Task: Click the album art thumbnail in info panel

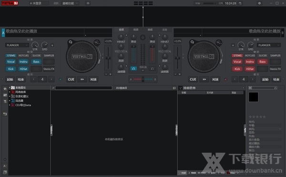Action: click(254, 97)
